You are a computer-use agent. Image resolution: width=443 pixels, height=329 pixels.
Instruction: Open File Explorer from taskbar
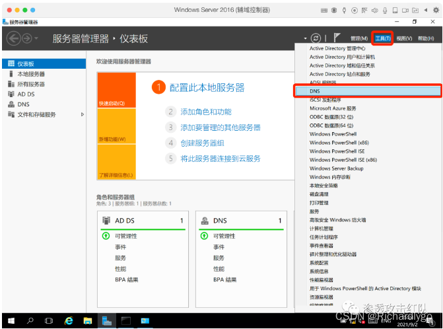tap(88, 321)
